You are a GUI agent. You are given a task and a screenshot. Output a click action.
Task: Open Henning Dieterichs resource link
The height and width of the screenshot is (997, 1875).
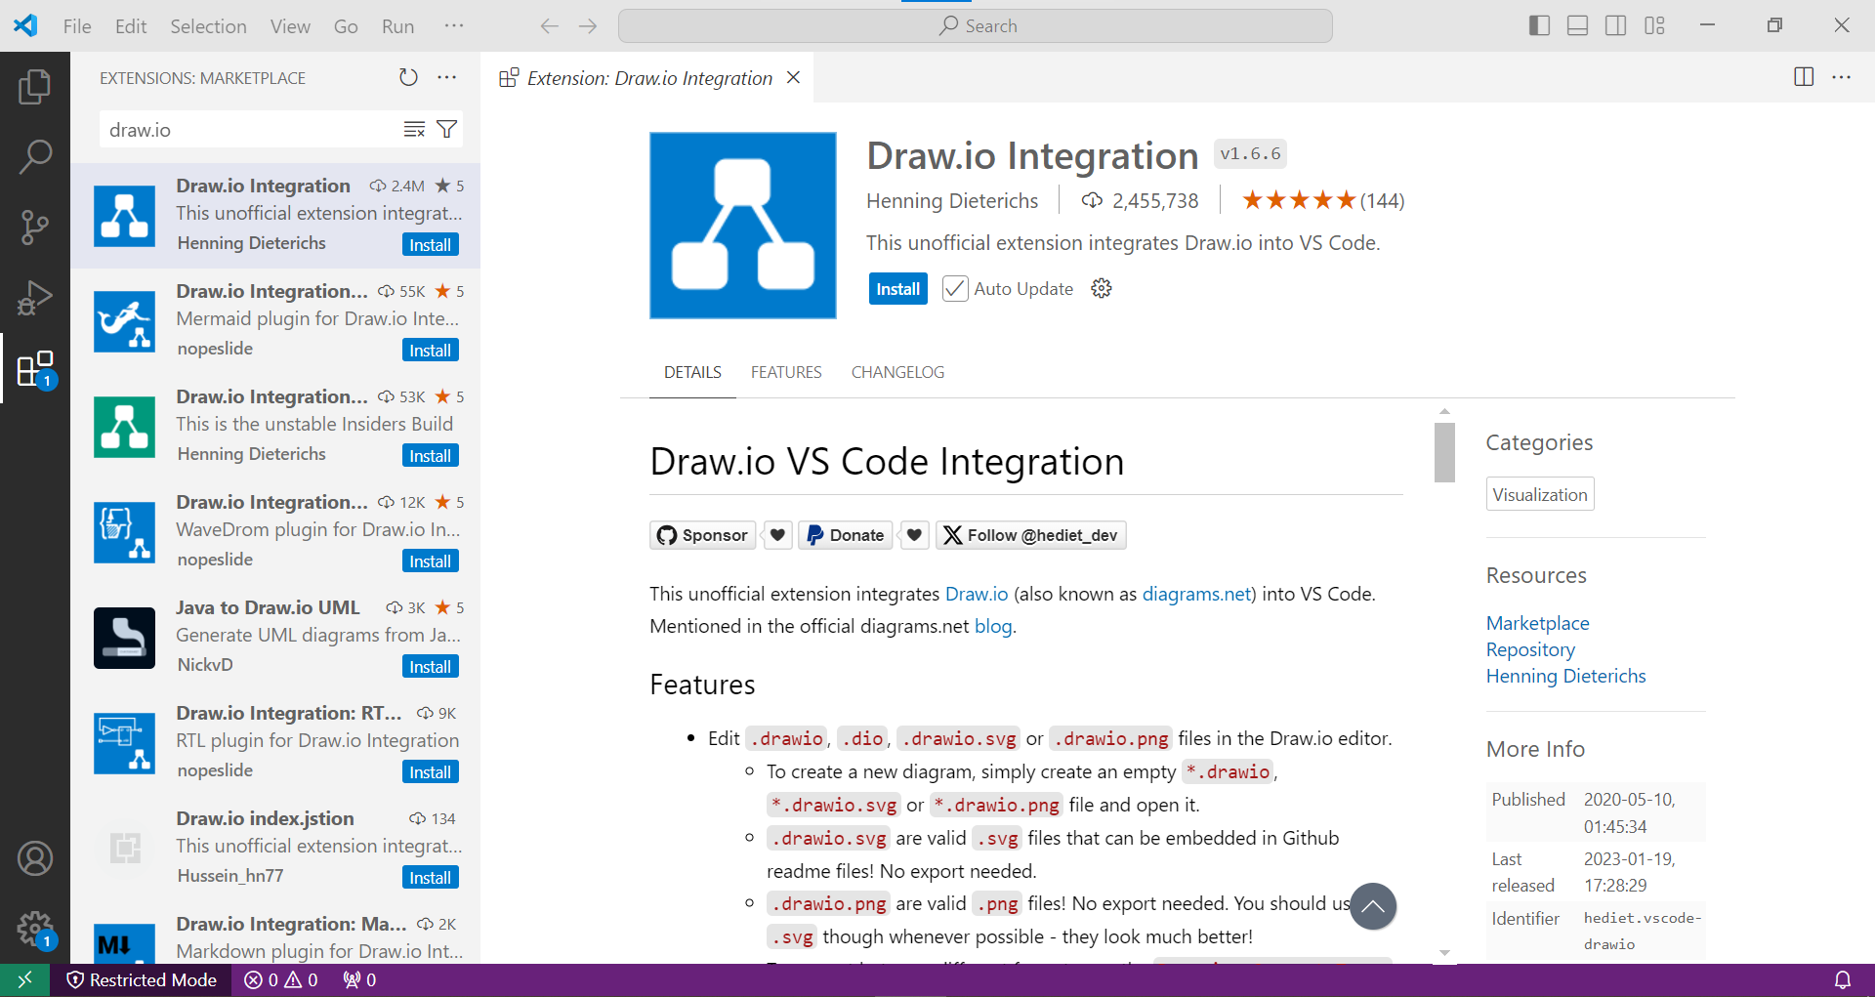click(1565, 676)
